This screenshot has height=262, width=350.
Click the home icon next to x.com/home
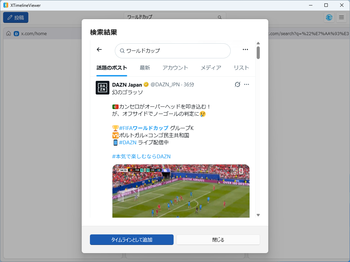tap(9, 33)
